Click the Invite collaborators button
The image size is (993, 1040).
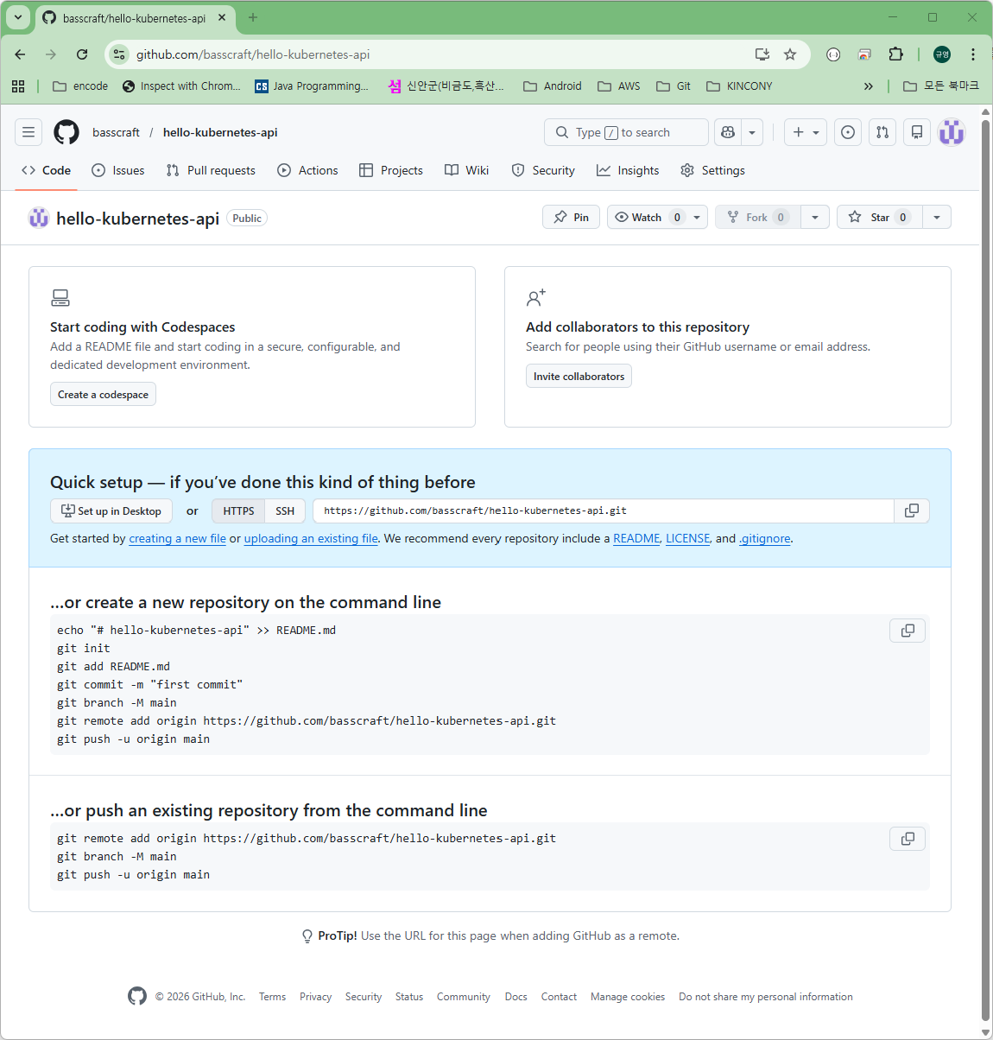(x=579, y=376)
